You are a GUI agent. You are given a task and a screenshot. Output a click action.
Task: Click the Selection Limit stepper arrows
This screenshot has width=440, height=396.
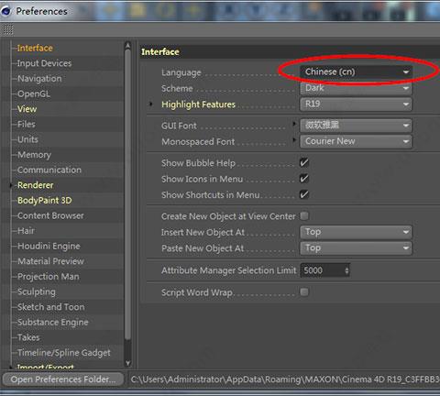coord(346,270)
